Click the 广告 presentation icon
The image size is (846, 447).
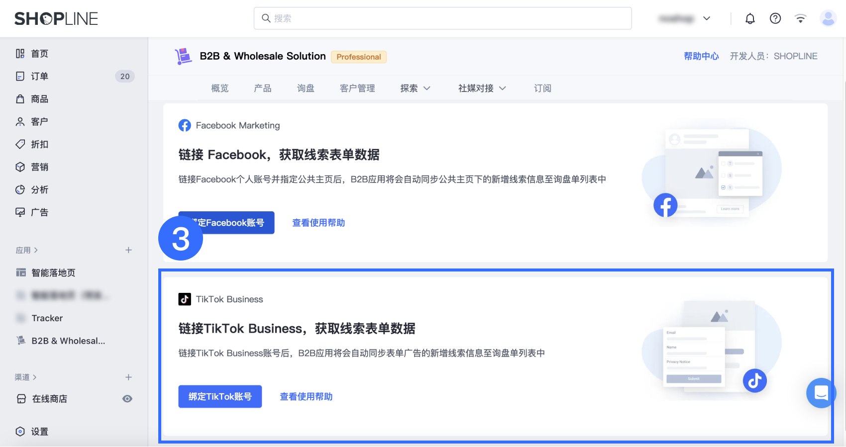[20, 212]
